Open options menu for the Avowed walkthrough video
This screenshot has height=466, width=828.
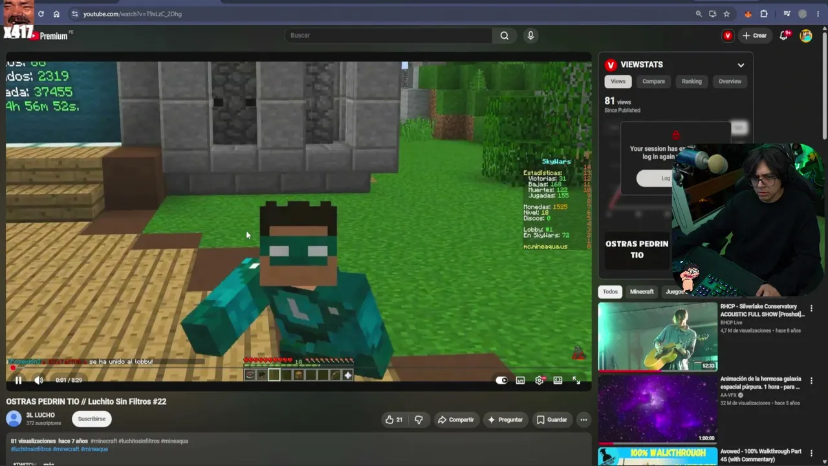pos(811,453)
